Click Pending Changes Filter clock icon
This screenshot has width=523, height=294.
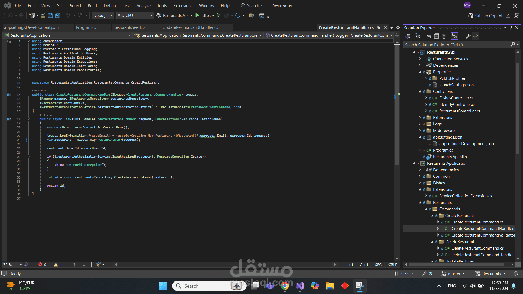click(x=418, y=36)
